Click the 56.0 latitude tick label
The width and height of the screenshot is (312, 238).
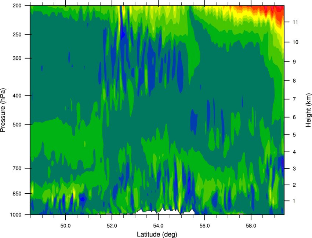pos(205,226)
